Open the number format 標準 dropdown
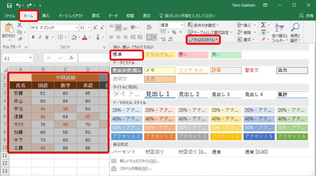This screenshot has height=176, width=316. pyautogui.click(x=182, y=25)
